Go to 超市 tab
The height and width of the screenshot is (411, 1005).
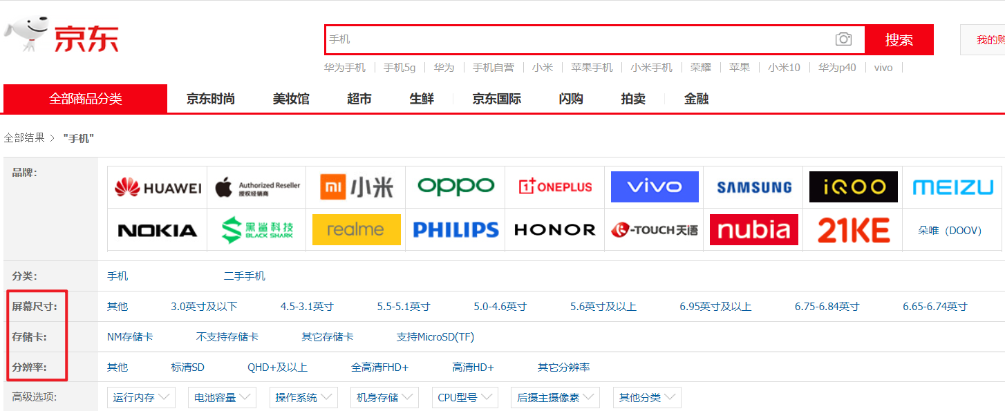click(x=359, y=99)
